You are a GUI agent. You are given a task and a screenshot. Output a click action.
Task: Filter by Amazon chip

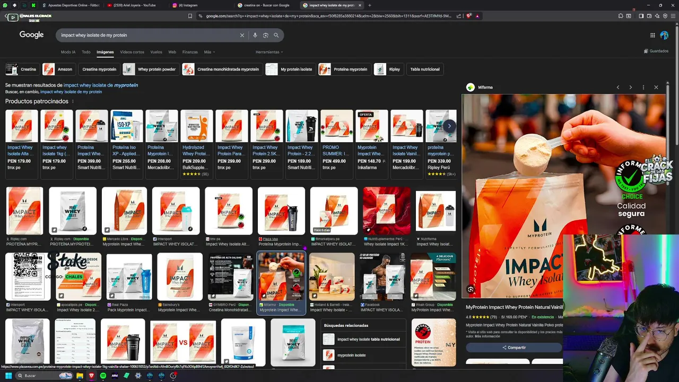coord(59,69)
